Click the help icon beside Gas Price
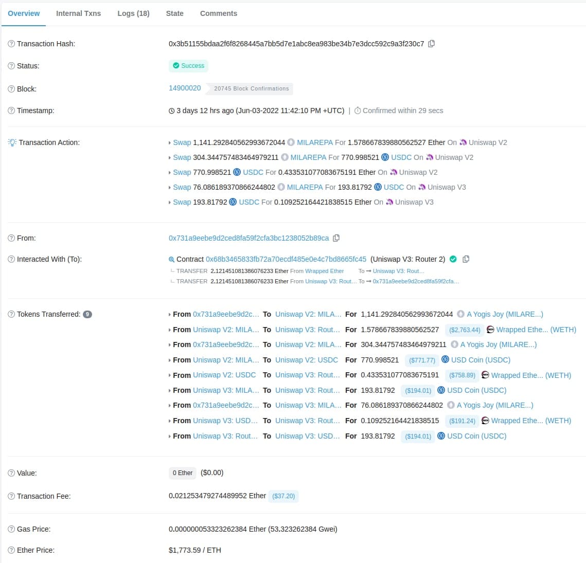Image resolution: width=586 pixels, height=563 pixels. (11, 529)
